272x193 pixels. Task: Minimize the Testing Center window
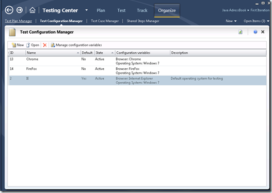[x=257, y=3]
